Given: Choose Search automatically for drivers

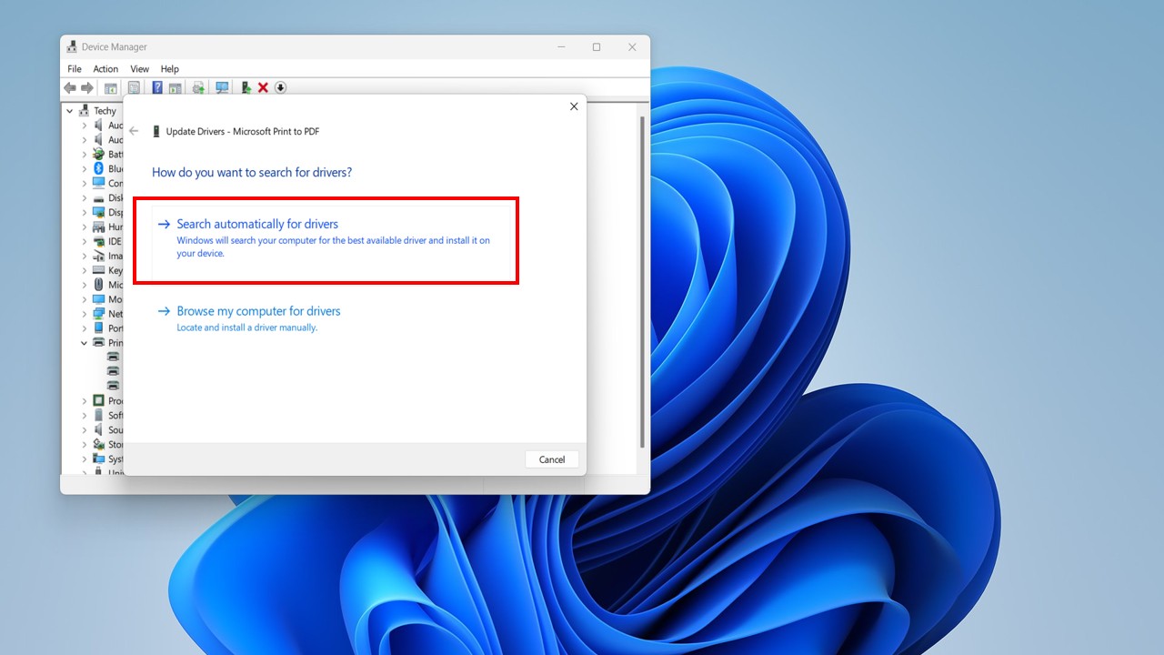Looking at the screenshot, I should 257,224.
